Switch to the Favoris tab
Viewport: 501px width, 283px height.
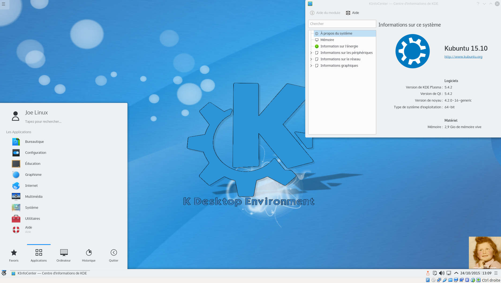[x=14, y=255]
